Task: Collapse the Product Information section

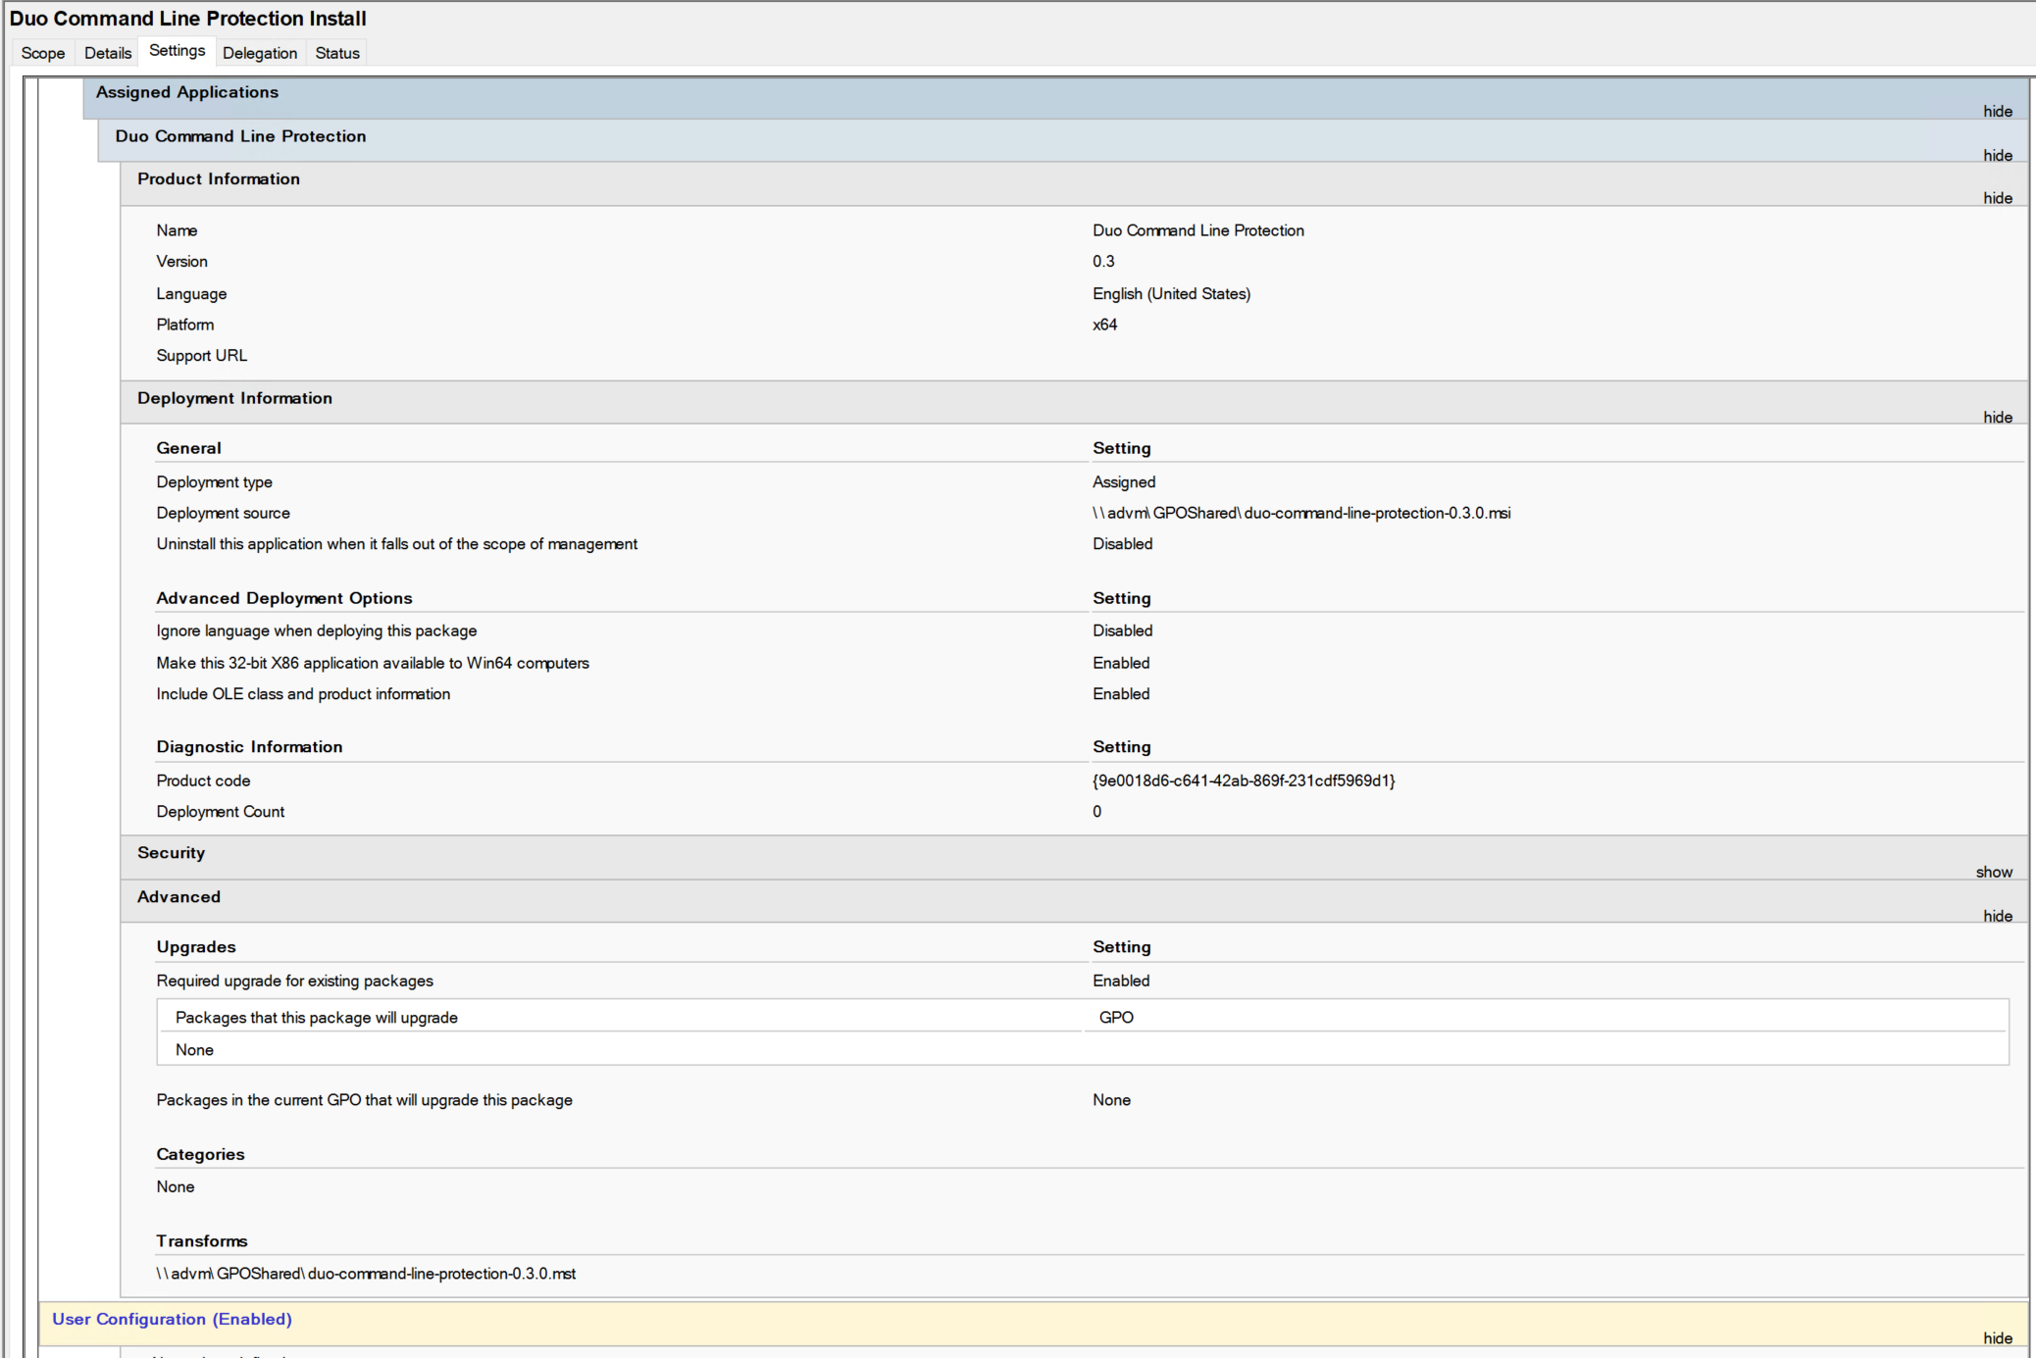Action: click(1998, 197)
